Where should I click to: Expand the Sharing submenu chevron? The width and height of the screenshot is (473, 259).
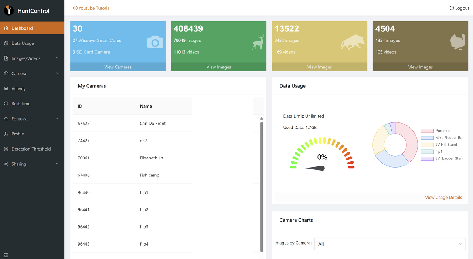click(x=57, y=164)
